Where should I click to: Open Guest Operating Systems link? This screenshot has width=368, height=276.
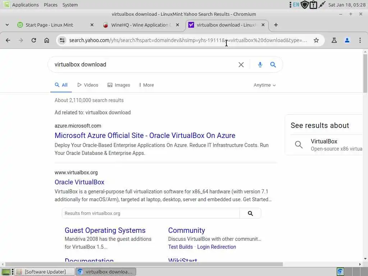[105, 230]
